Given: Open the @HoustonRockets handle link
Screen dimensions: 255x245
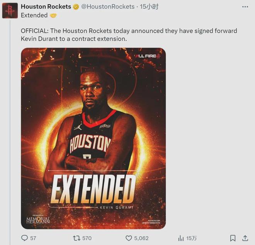Looking at the screenshot, I should tap(108, 7).
